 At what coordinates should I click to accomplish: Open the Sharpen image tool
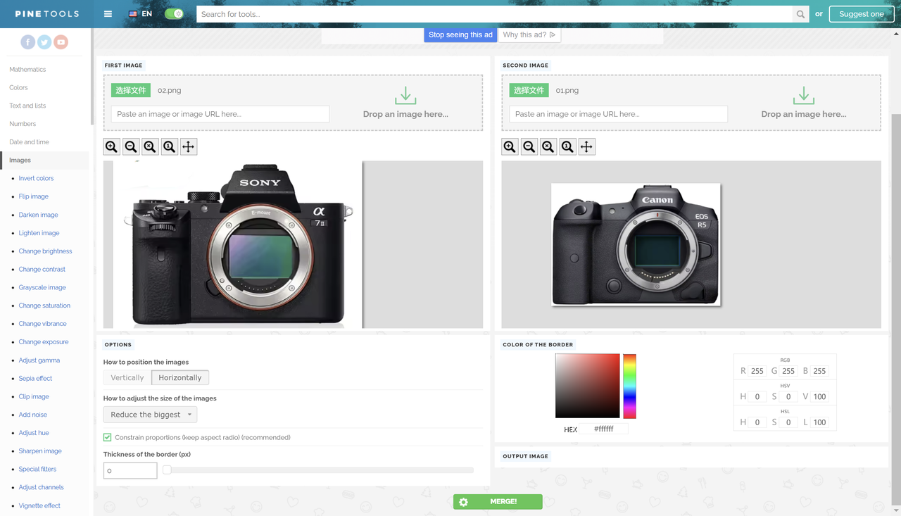point(40,451)
